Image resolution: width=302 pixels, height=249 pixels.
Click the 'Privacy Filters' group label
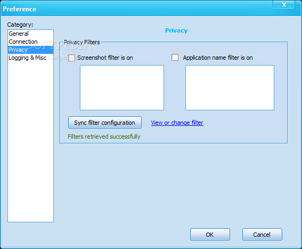point(82,42)
